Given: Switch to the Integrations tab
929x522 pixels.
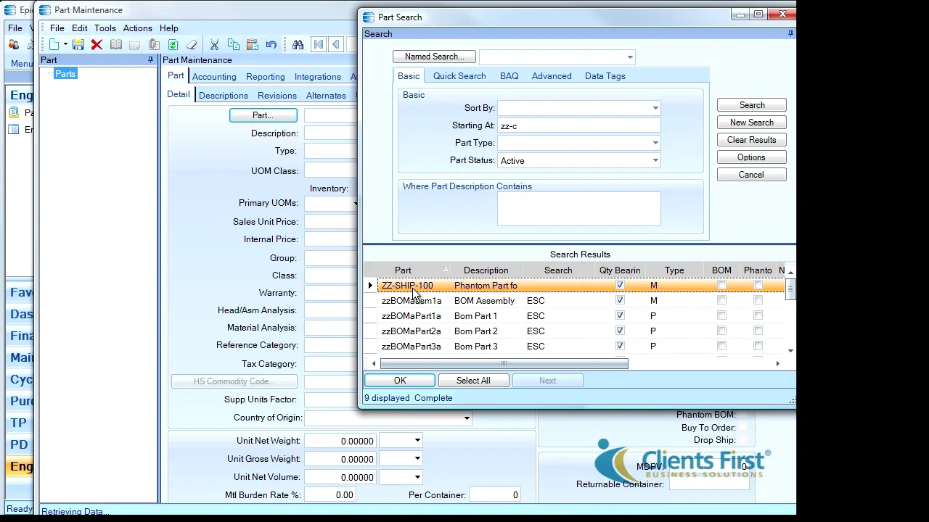Looking at the screenshot, I should click(x=317, y=77).
